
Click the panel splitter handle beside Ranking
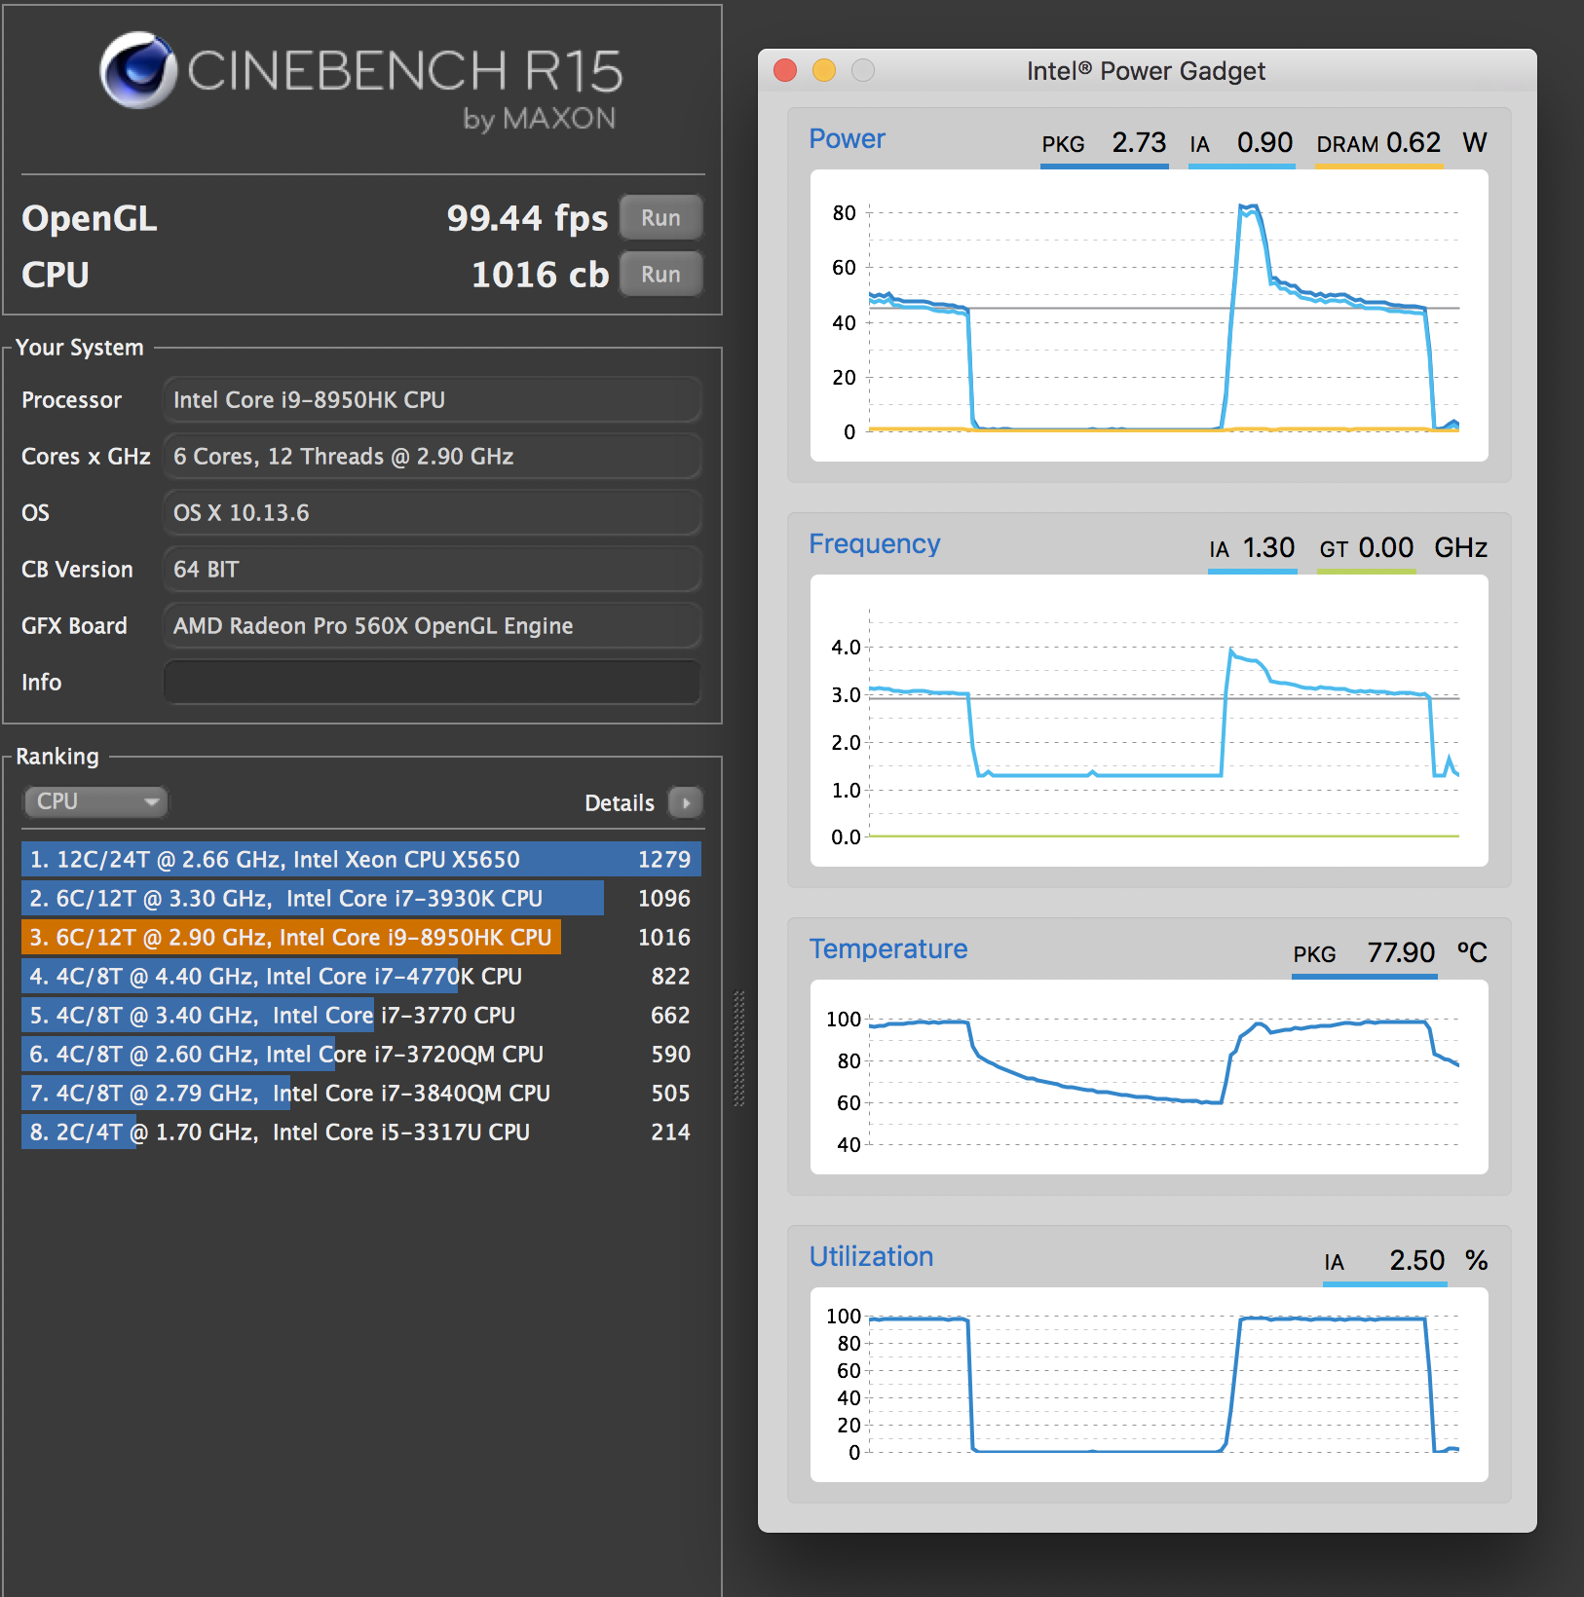(739, 1049)
